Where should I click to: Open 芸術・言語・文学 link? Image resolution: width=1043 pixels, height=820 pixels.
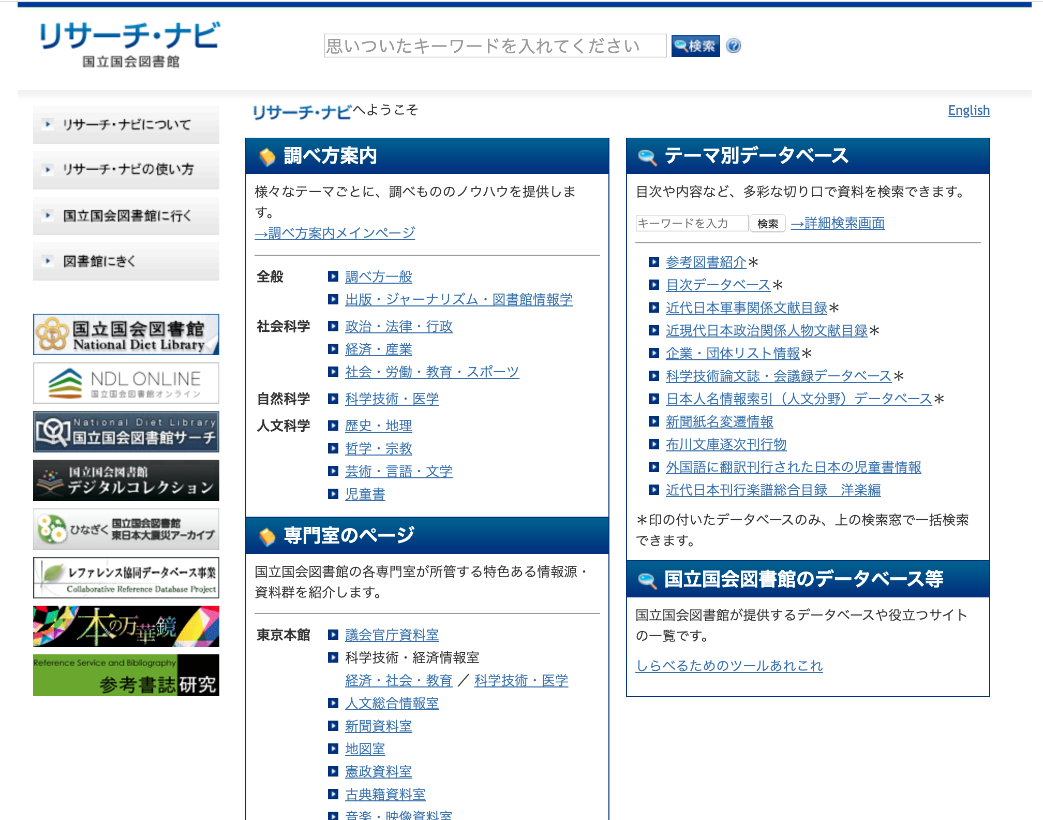click(x=399, y=472)
